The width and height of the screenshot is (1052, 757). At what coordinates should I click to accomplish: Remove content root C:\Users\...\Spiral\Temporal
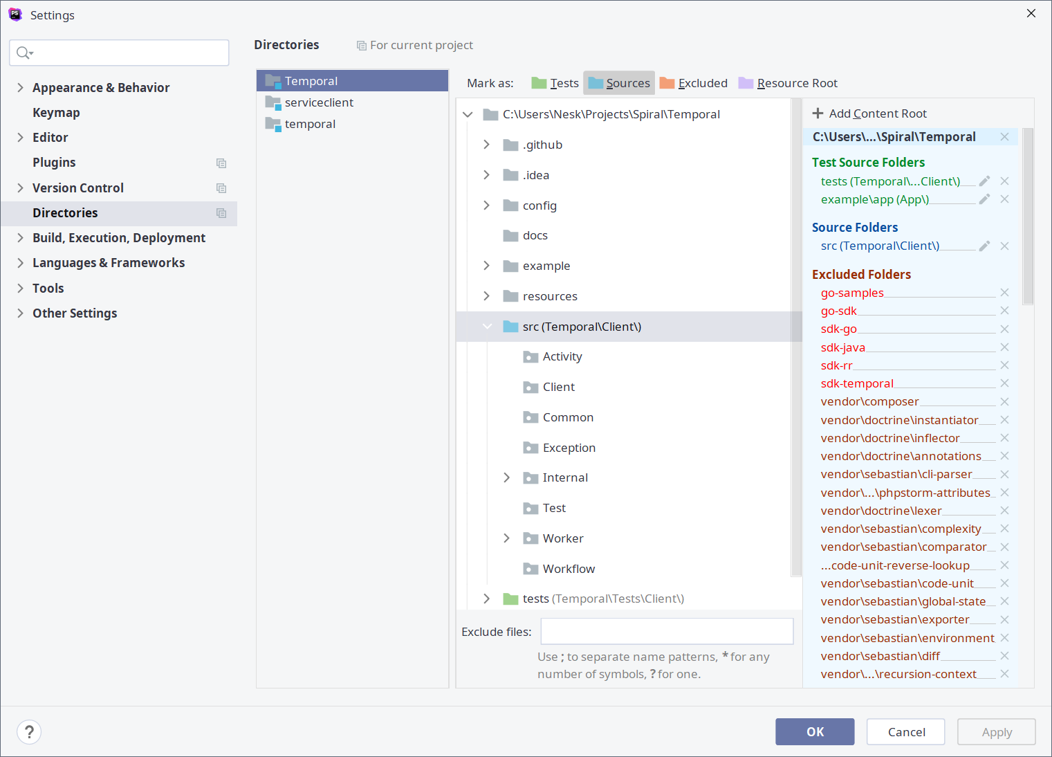tap(1004, 137)
